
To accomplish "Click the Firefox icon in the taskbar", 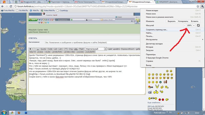I will [x=19, y=112].
